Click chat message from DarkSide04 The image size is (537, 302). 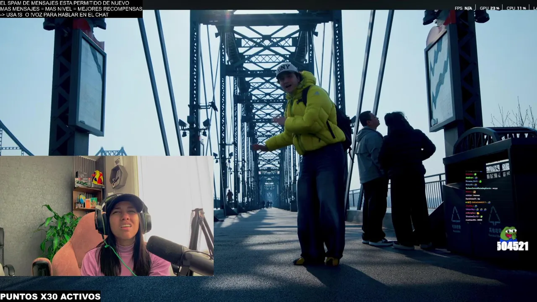pos(473,199)
